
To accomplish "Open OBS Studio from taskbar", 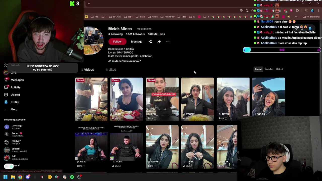I will pos(79,177).
